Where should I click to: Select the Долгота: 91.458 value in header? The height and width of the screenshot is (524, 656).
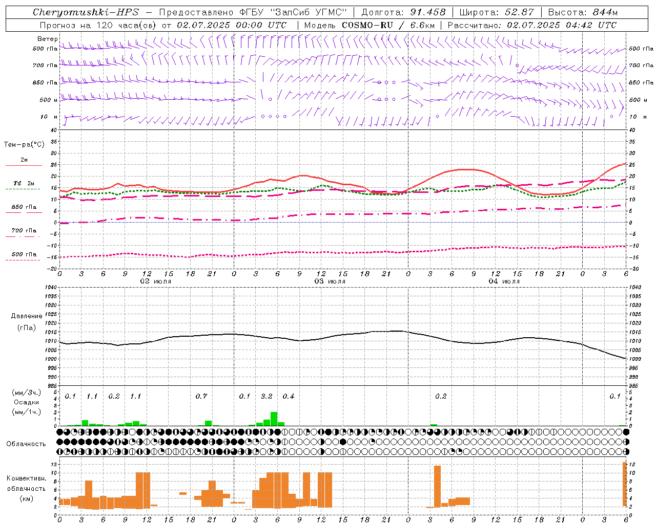[403, 12]
